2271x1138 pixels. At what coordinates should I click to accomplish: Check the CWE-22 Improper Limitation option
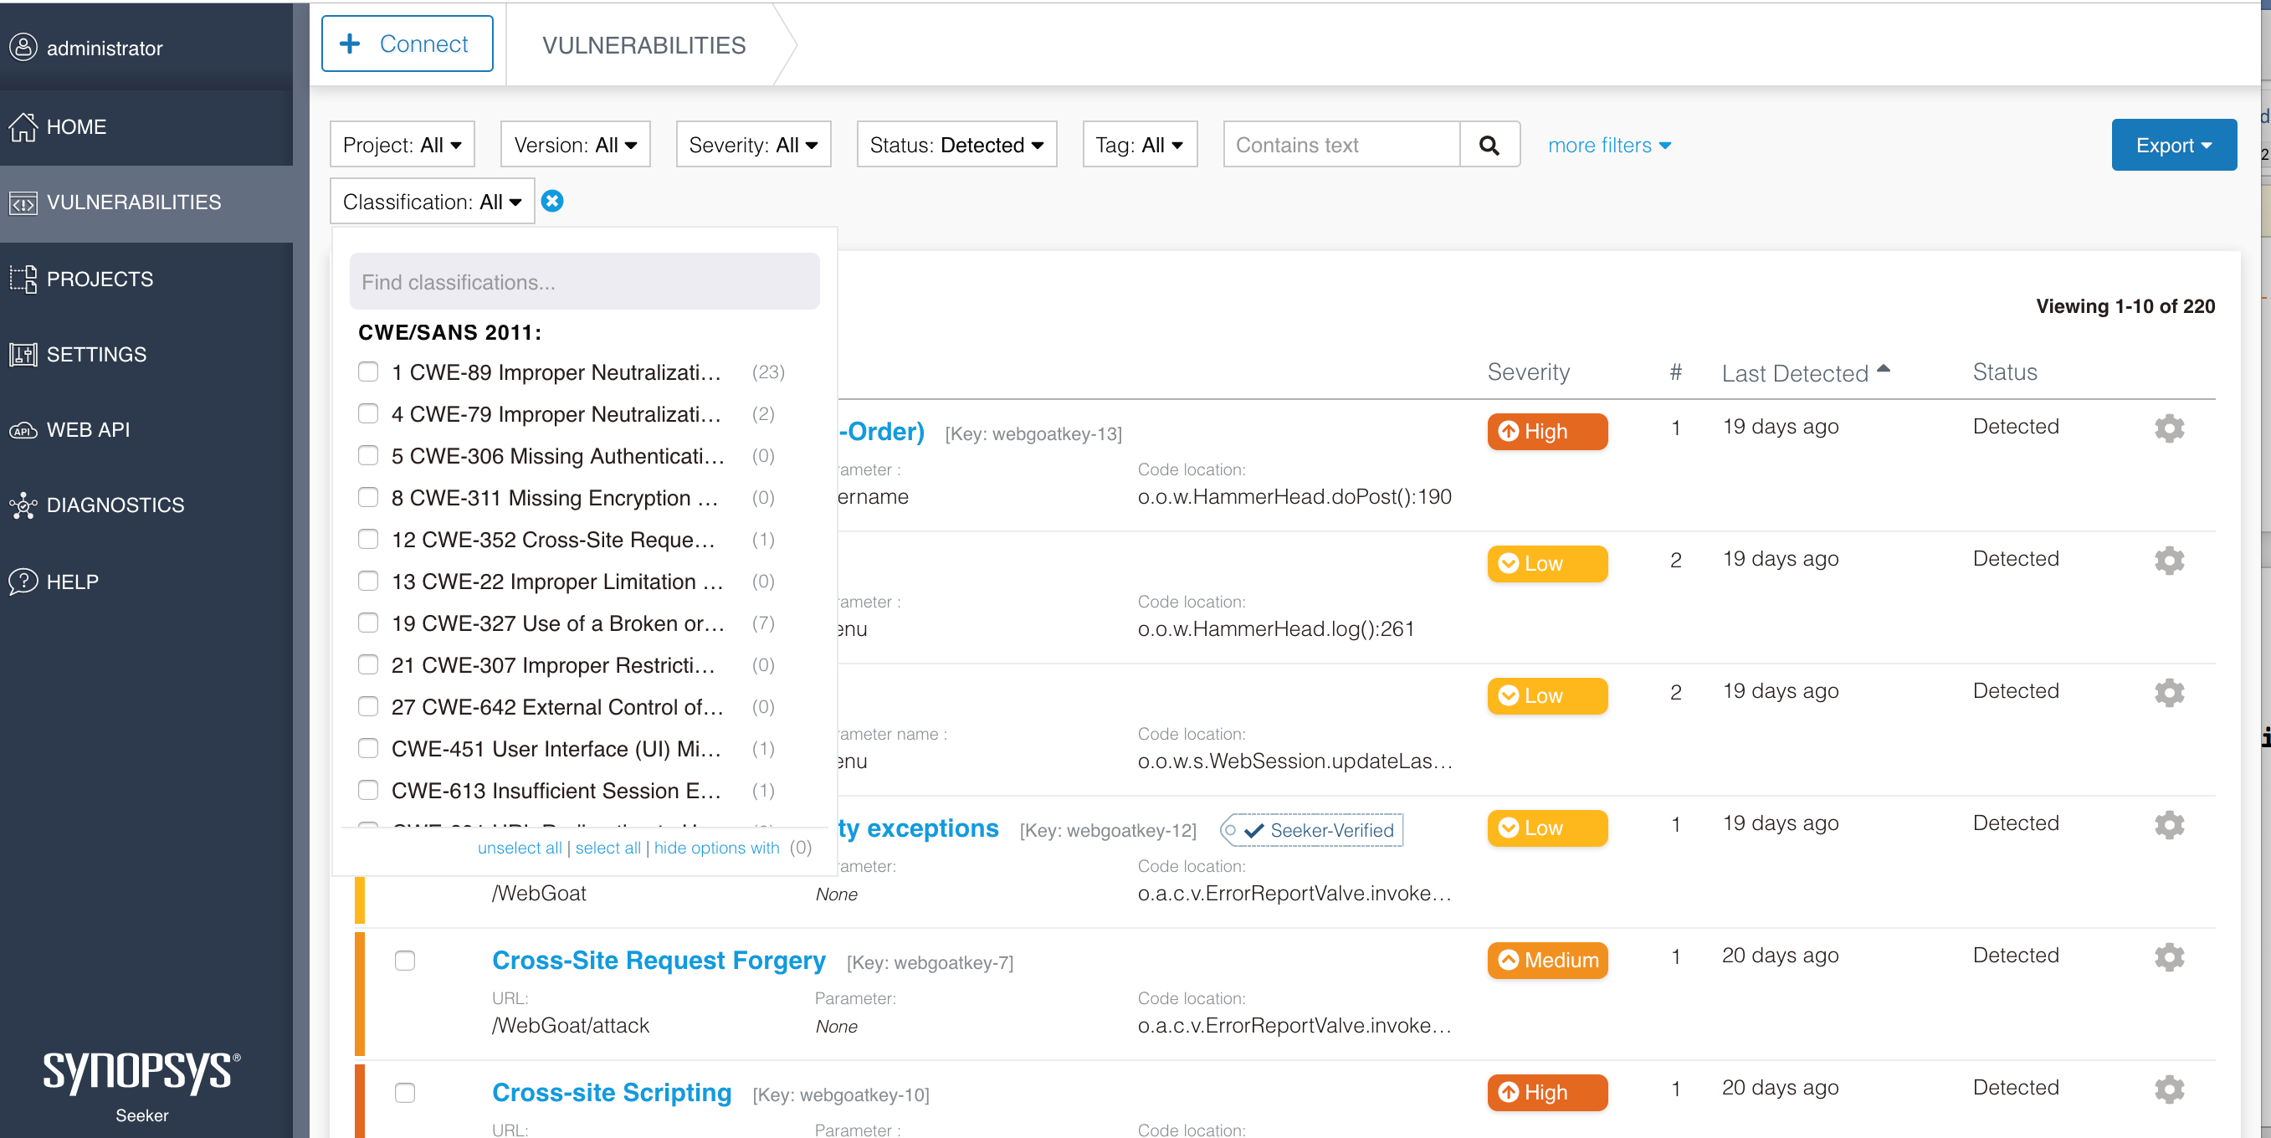tap(367, 582)
